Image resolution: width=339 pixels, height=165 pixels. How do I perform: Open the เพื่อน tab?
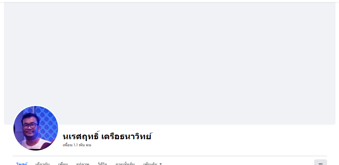pyautogui.click(x=63, y=164)
